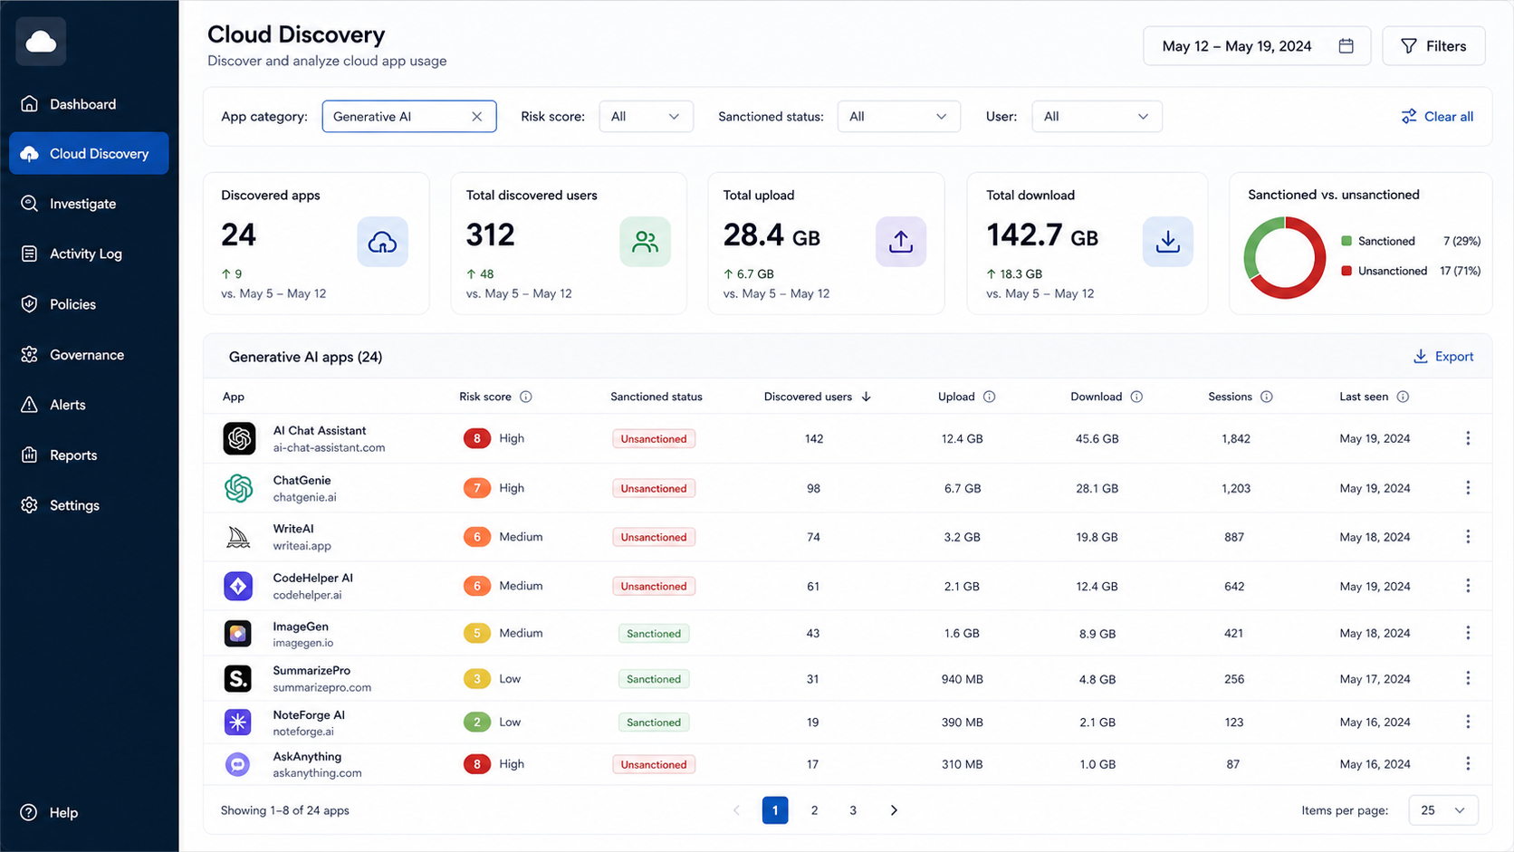Expand the User filter dropdown

click(x=1097, y=117)
